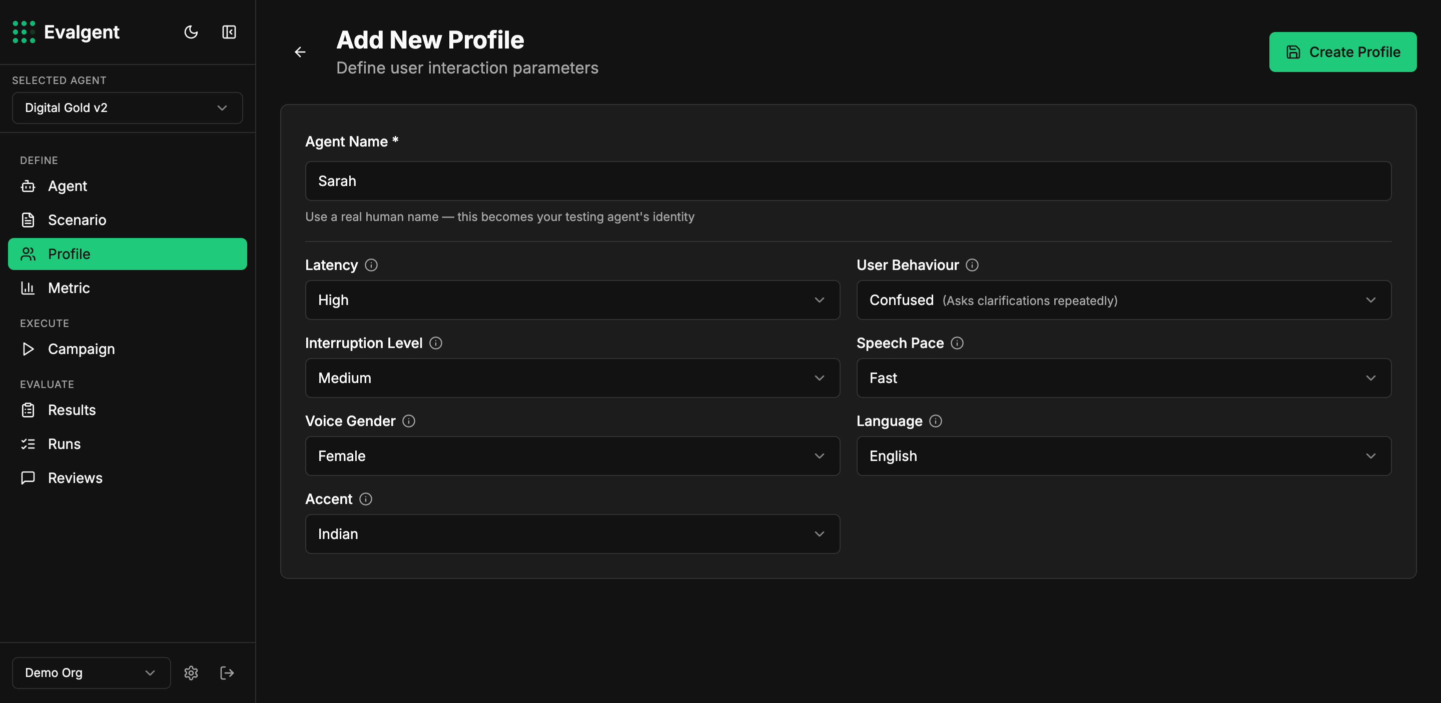Open User Behaviour Confused dropdown

coord(1123,300)
